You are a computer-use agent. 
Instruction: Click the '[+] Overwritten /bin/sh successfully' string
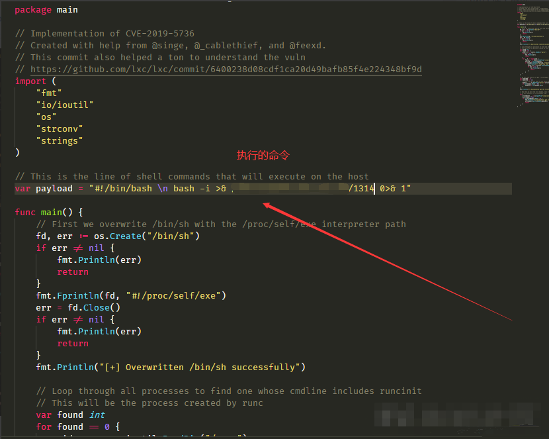pyautogui.click(x=200, y=367)
